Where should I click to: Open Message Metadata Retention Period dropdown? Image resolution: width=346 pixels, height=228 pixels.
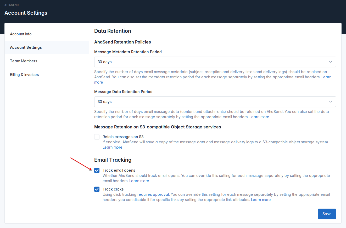(x=215, y=62)
